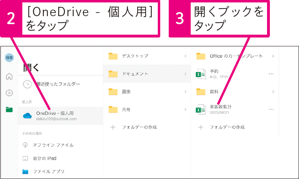Select the ドキュメント folder

tap(147, 74)
